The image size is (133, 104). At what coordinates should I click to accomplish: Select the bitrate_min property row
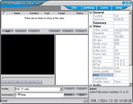111,47
